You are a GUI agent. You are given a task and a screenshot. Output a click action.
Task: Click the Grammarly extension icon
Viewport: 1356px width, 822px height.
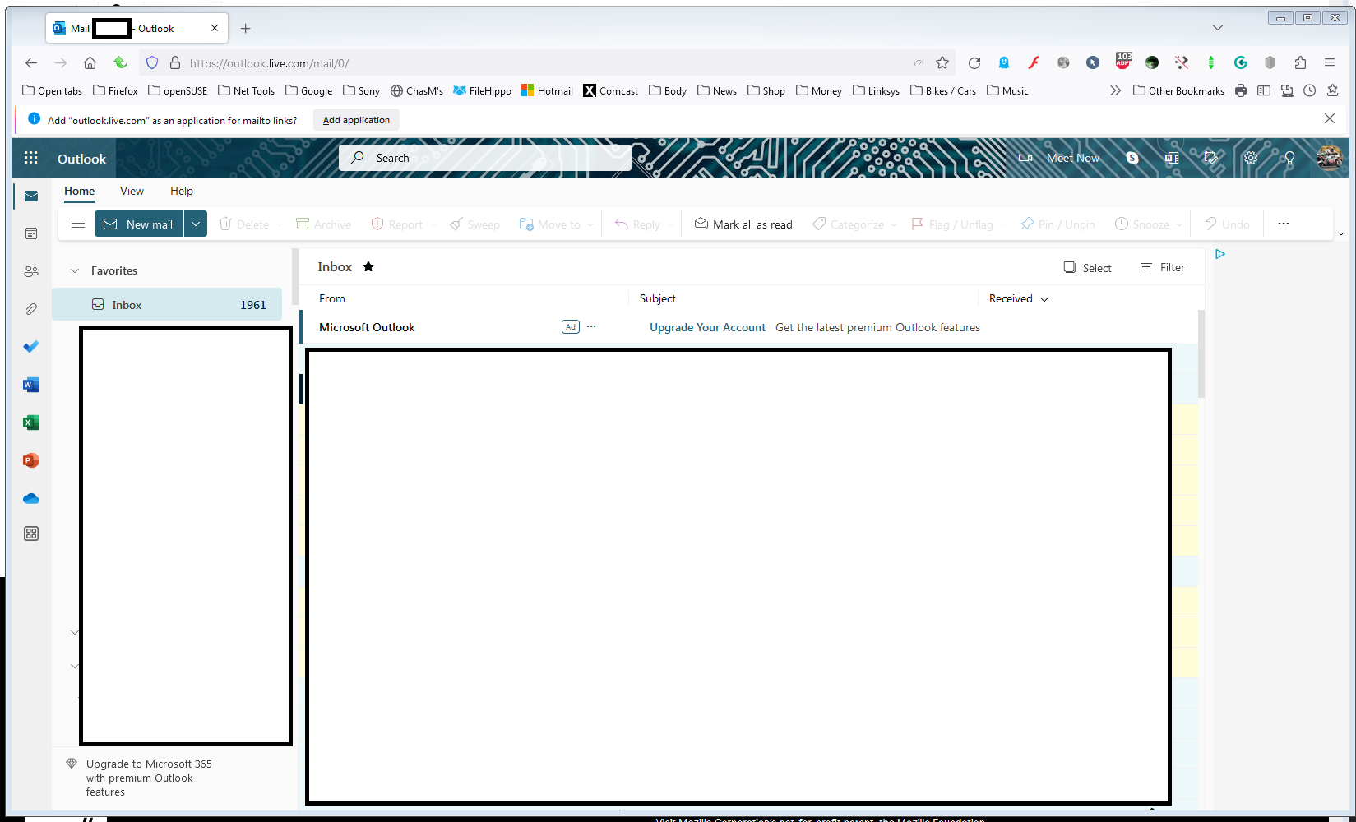(x=1241, y=63)
